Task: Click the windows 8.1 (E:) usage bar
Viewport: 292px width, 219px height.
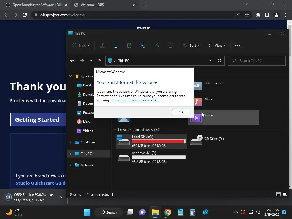Action: [159, 157]
